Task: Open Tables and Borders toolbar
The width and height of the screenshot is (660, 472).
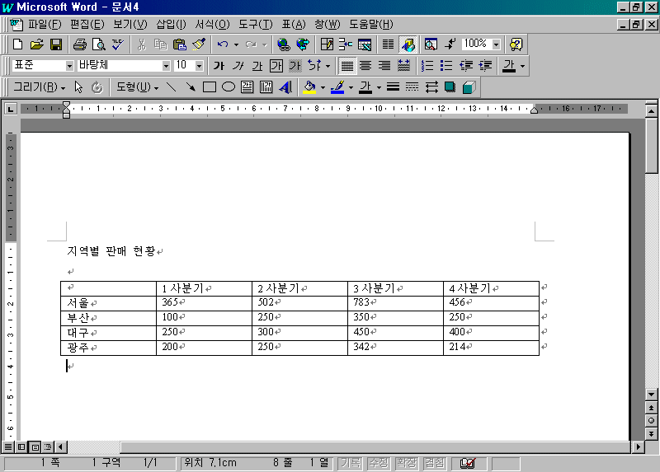Action: [327, 44]
